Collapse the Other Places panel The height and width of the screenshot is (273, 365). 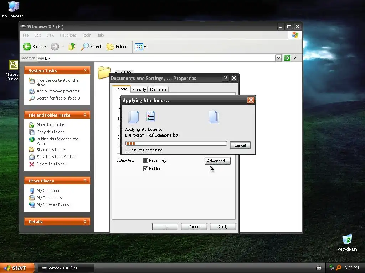coord(85,181)
